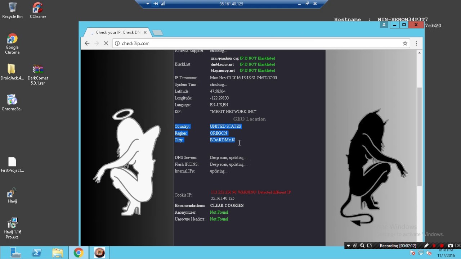Click the latitude value 47.58564
The image size is (461, 259).
click(218, 91)
